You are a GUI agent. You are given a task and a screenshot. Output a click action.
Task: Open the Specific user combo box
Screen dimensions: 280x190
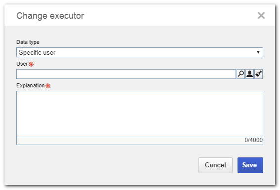point(140,52)
